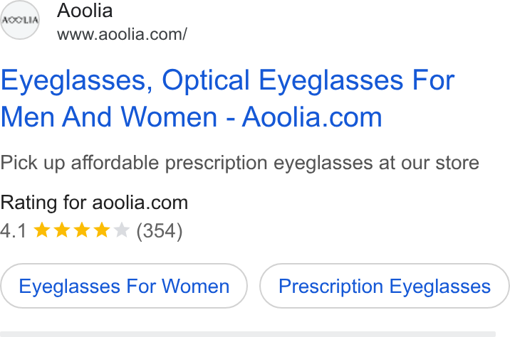Click the word 'Eyeglasses,' starting the headline
This screenshot has height=337, width=510.
(77, 81)
